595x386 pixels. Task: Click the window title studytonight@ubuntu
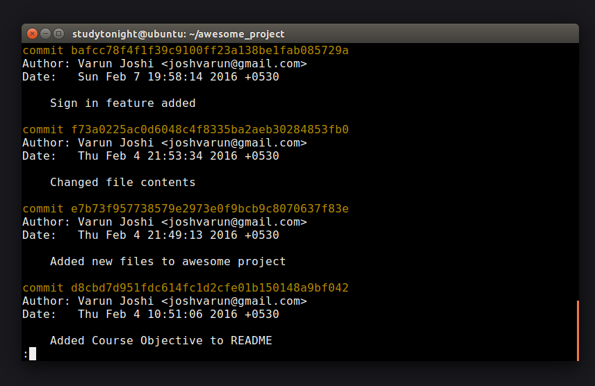[x=179, y=34]
